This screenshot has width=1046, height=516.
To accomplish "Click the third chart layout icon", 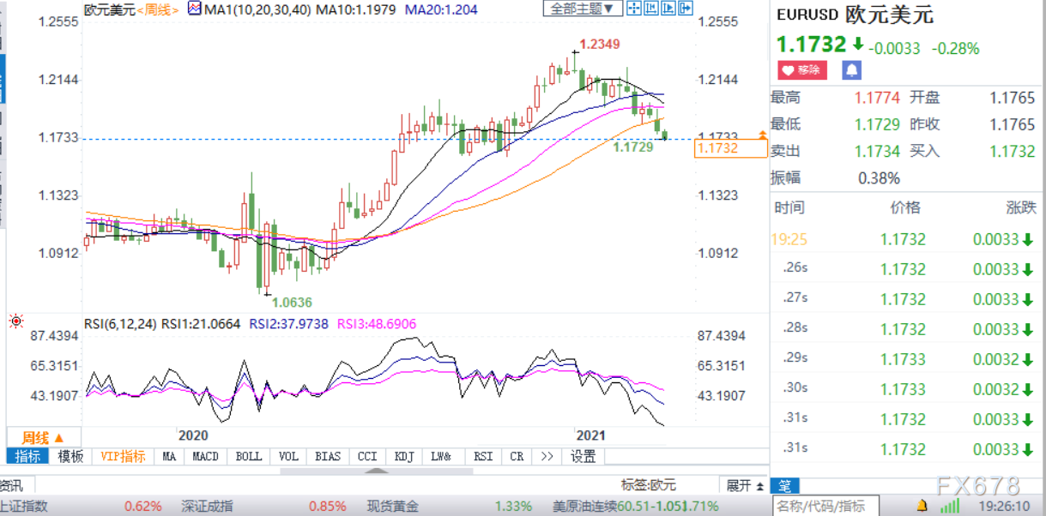I will (668, 9).
